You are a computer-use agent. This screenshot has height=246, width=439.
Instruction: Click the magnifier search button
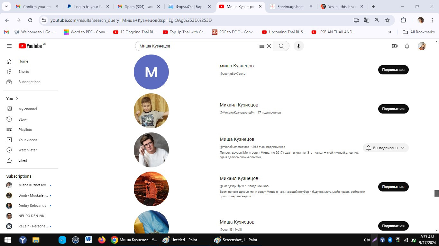point(281,46)
